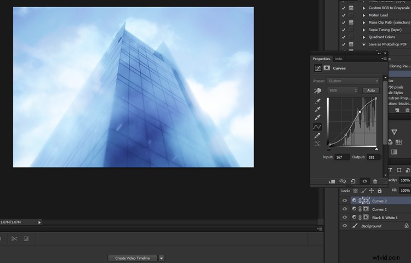This screenshot has width=411, height=263.
Task: Pick the white point eyedropper in Curves
Action: click(x=317, y=117)
